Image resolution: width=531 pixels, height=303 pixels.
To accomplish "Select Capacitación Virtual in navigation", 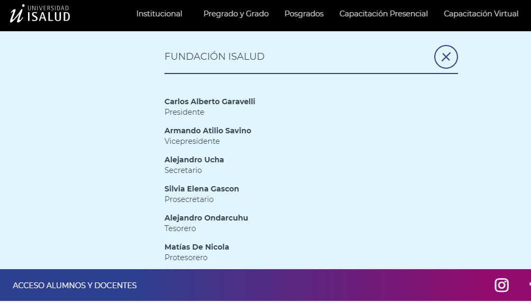I will [x=481, y=14].
